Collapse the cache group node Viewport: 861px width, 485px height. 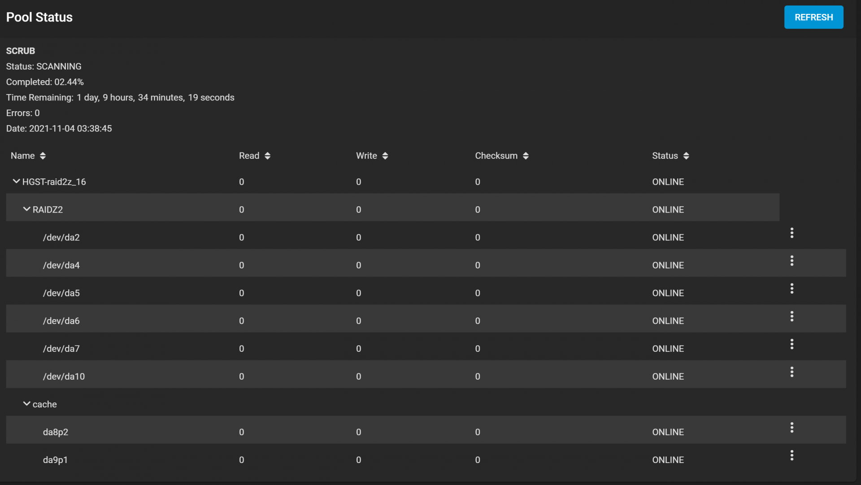click(x=26, y=404)
